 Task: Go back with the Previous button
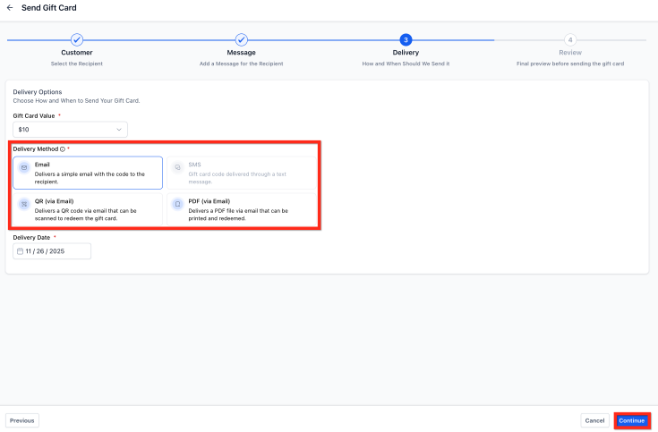[x=22, y=420]
